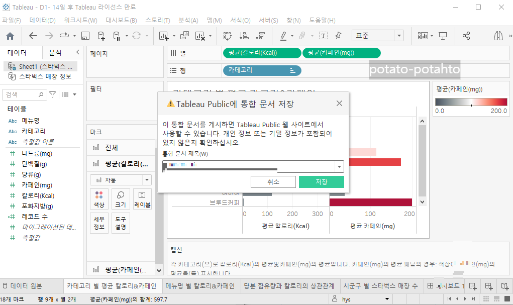Open the 워크시트(W) menu

pyautogui.click(x=80, y=20)
